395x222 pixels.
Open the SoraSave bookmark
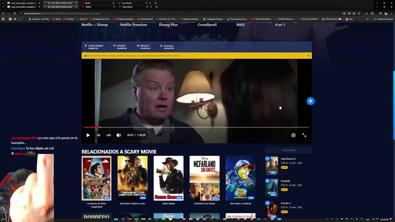click(x=39, y=19)
